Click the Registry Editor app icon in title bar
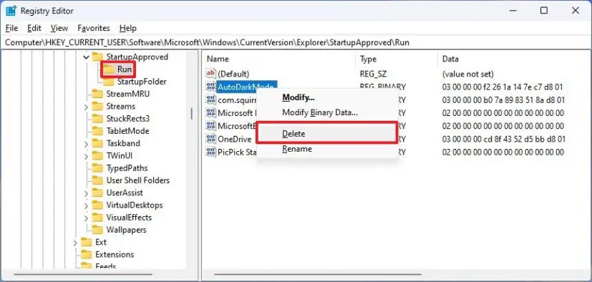Screen dimensions: 592x282 [x=11, y=11]
